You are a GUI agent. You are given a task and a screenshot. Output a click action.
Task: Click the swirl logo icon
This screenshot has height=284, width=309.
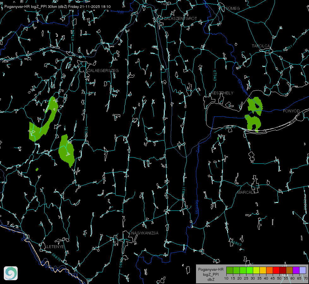tap(11, 273)
